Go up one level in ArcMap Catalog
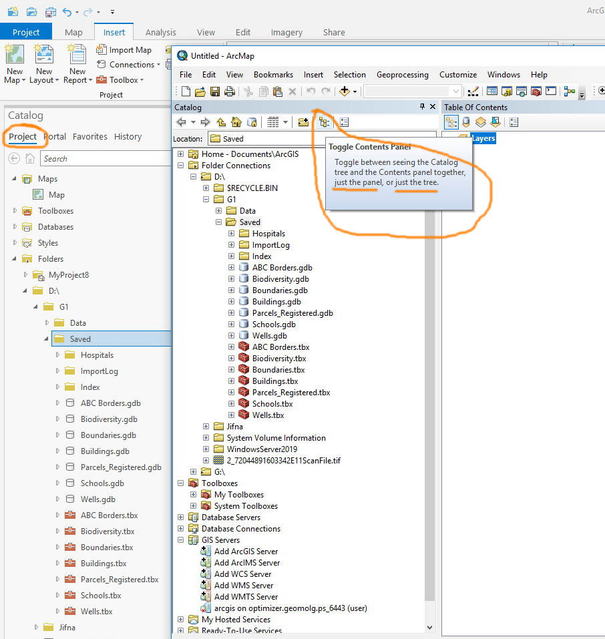The width and height of the screenshot is (605, 639). [x=221, y=122]
